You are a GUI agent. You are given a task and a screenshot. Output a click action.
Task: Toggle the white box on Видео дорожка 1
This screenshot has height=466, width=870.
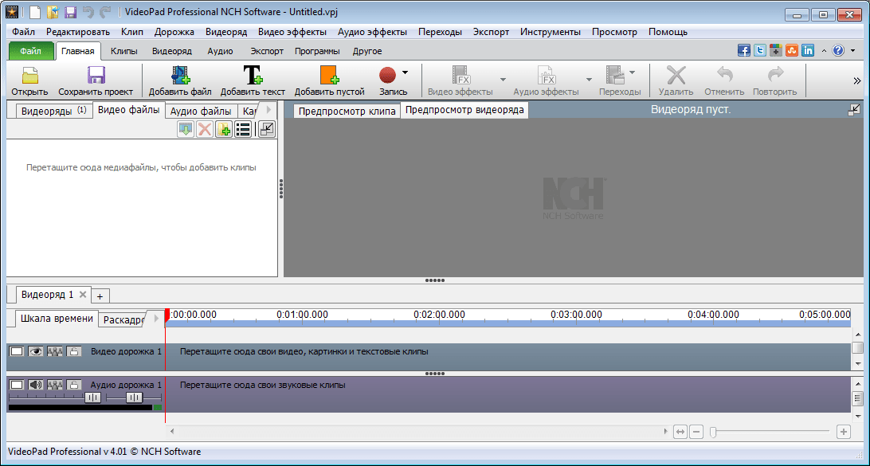click(x=17, y=351)
